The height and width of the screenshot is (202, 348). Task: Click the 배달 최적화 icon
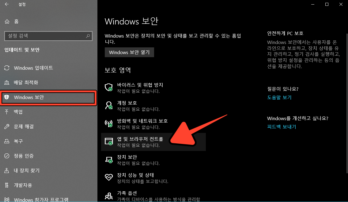7,83
